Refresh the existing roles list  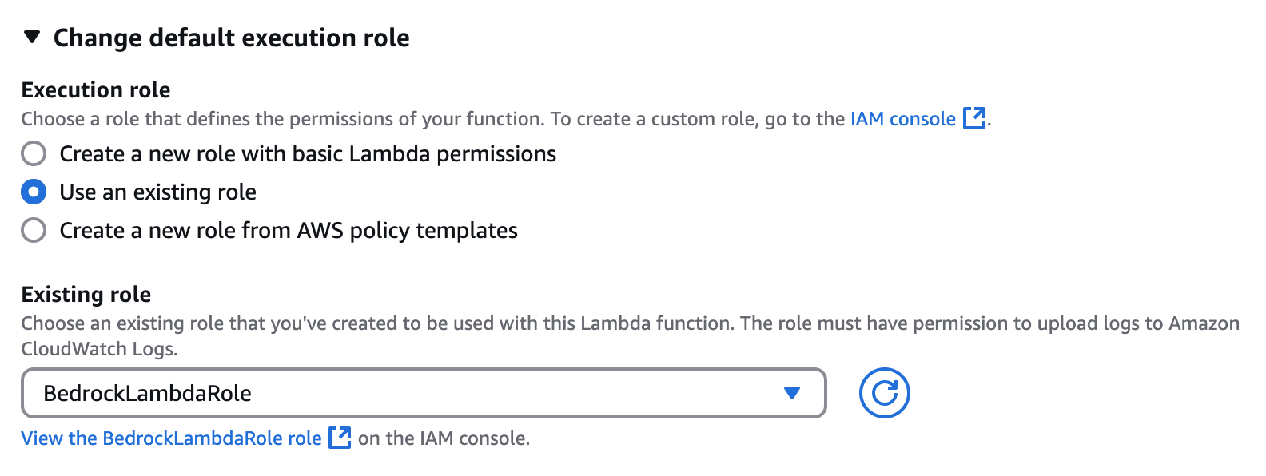point(884,393)
